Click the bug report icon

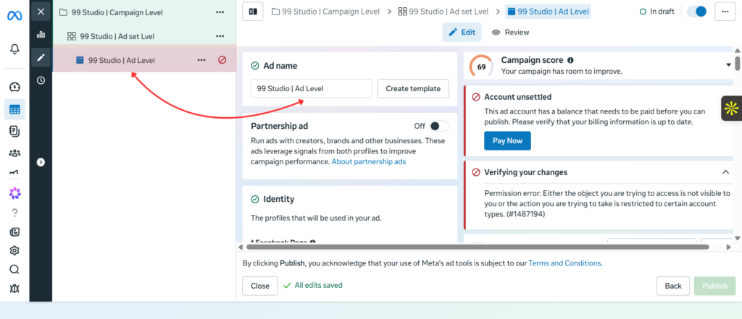14,289
